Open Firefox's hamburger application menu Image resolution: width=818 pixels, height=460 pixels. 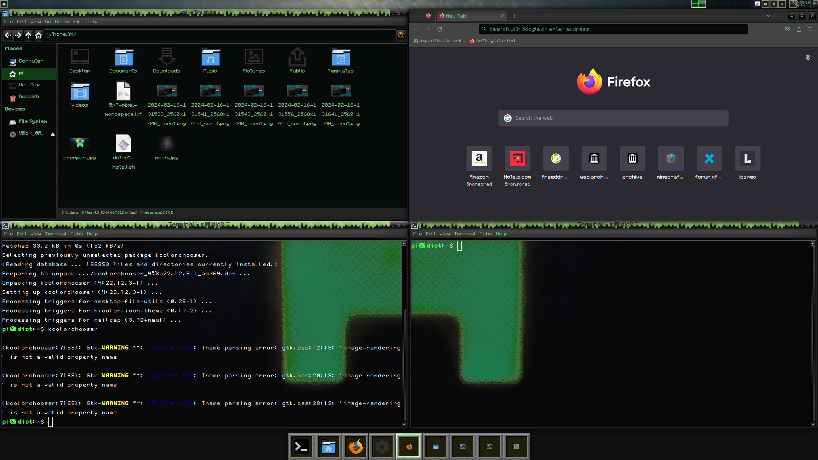[811, 29]
